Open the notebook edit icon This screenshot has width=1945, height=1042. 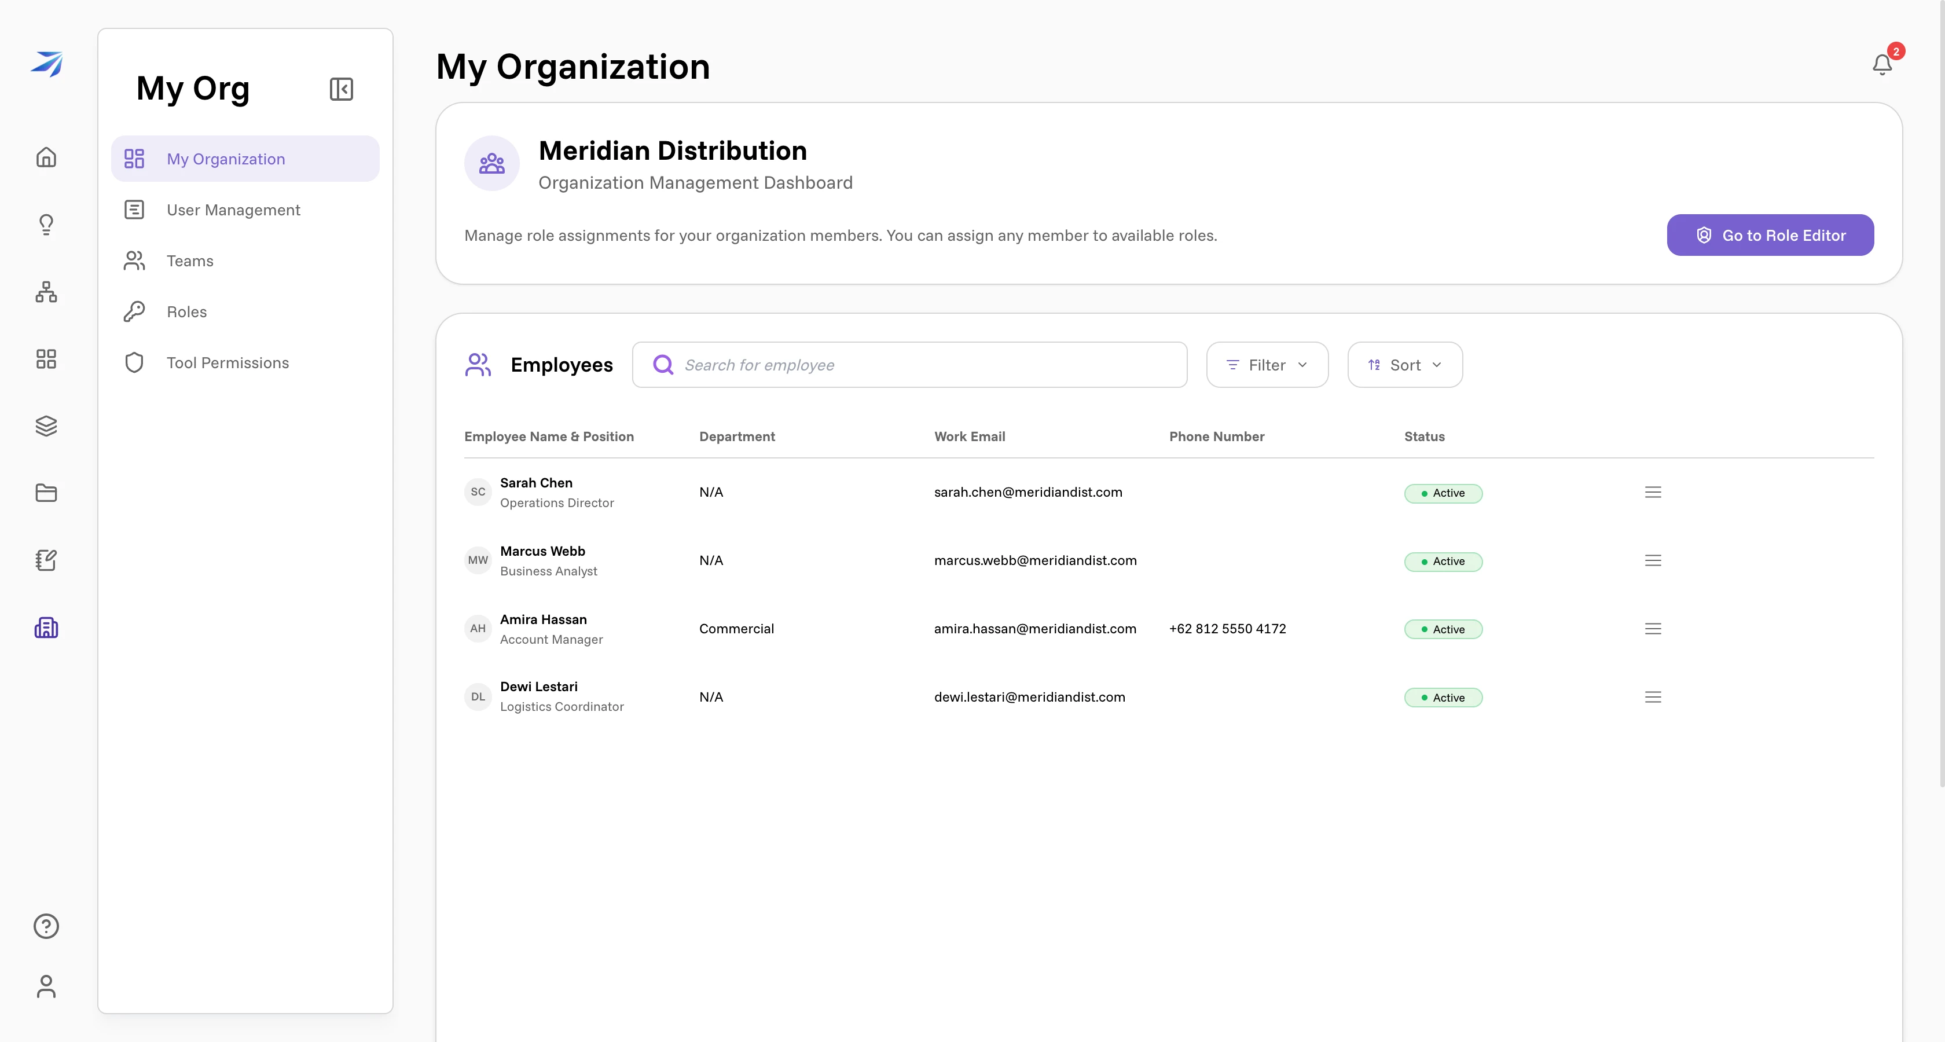46,560
